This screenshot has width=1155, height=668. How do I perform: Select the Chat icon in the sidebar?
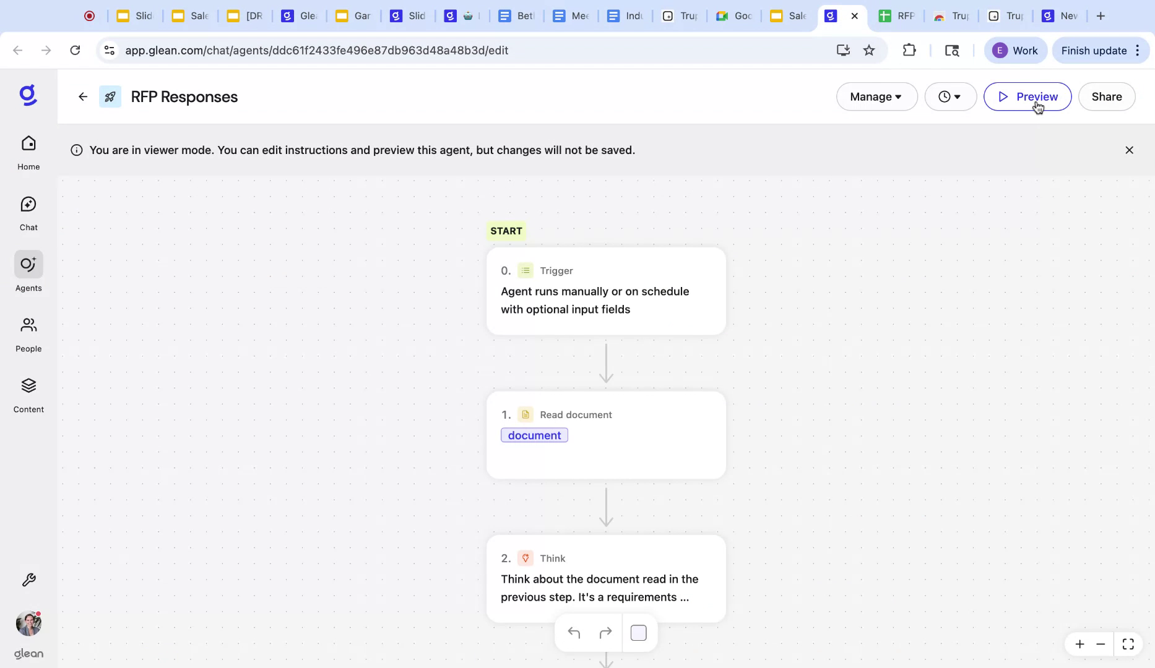(28, 210)
